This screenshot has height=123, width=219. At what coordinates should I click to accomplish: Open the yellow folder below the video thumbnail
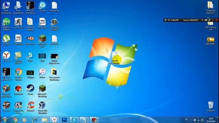point(54,74)
